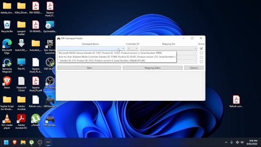Click the microphone icon in system tray
This screenshot has width=261, height=147.
[232, 142]
